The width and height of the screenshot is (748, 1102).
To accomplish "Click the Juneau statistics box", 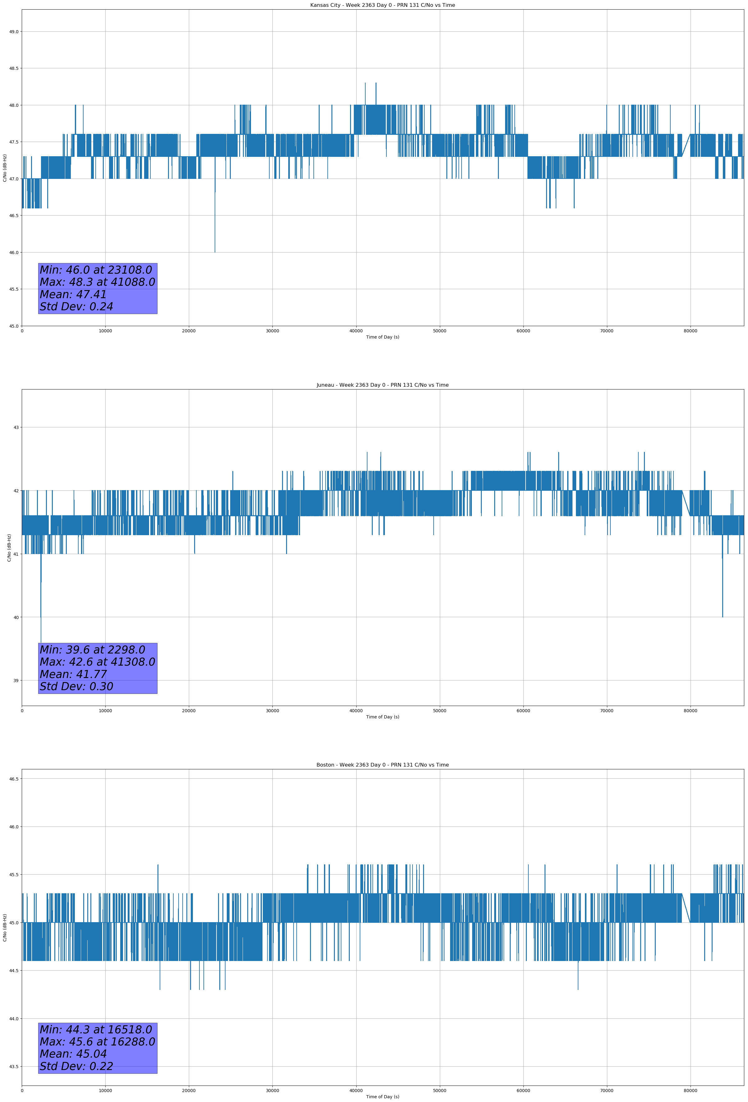I will 98,668.
